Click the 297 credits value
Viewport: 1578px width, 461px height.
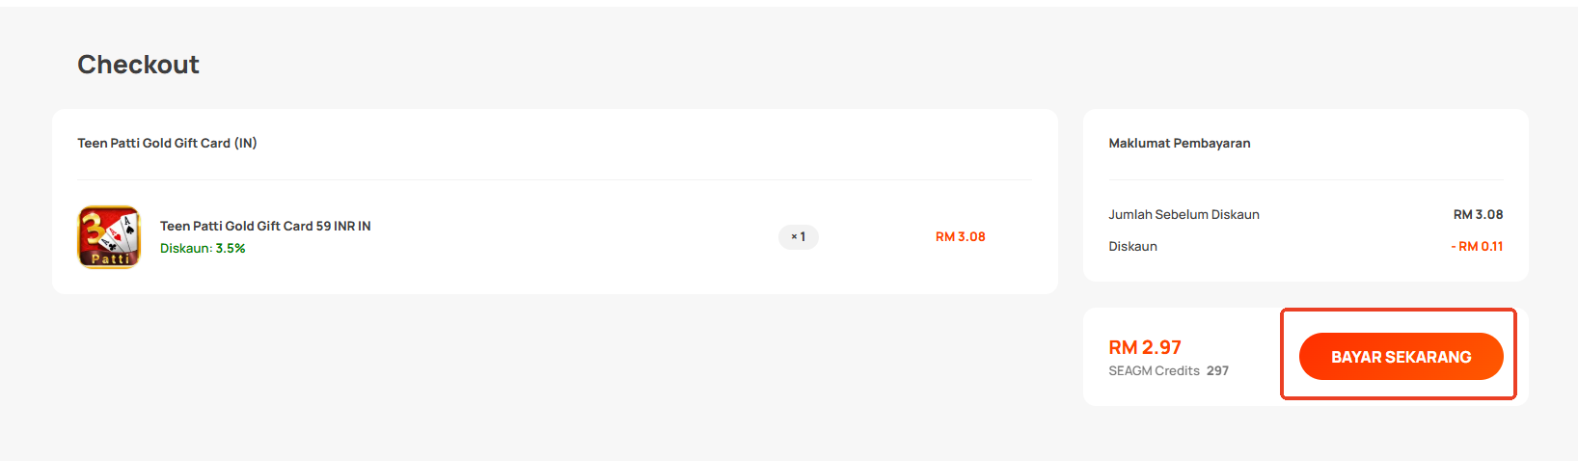[1217, 370]
